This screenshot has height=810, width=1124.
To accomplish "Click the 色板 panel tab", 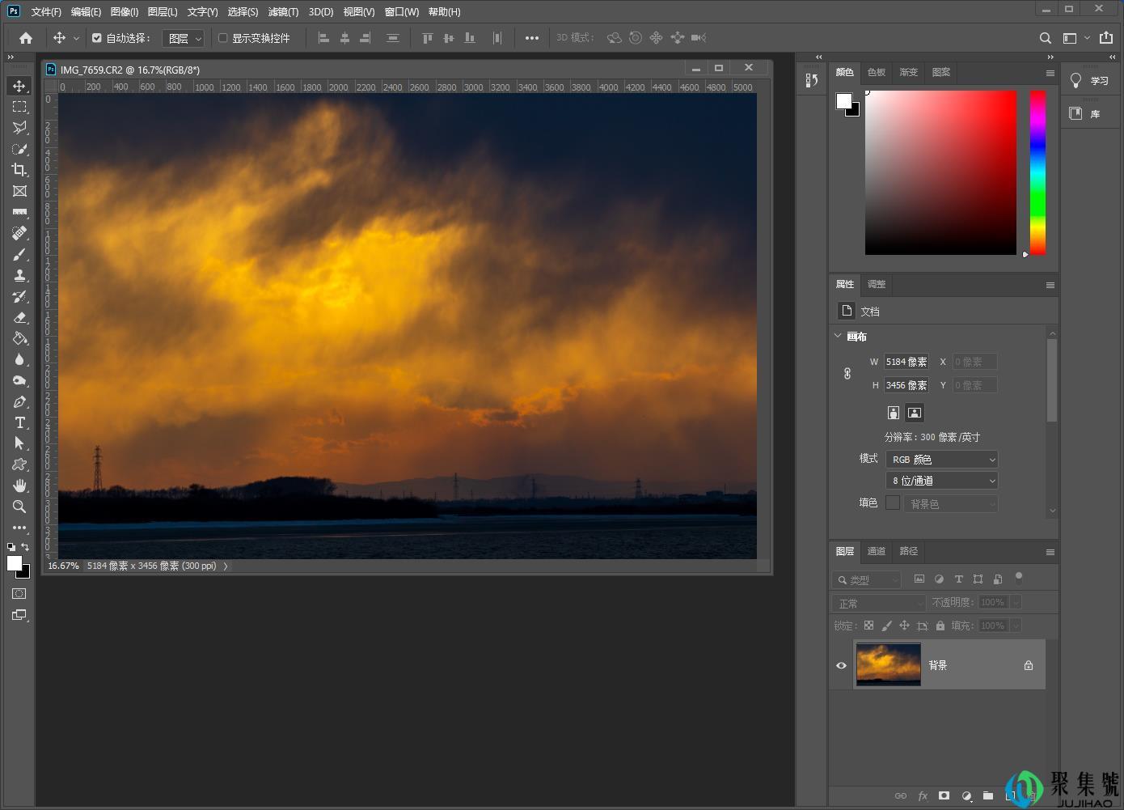I will (x=876, y=72).
